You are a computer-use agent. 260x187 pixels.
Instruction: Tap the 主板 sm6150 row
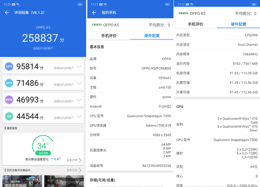[130, 87]
